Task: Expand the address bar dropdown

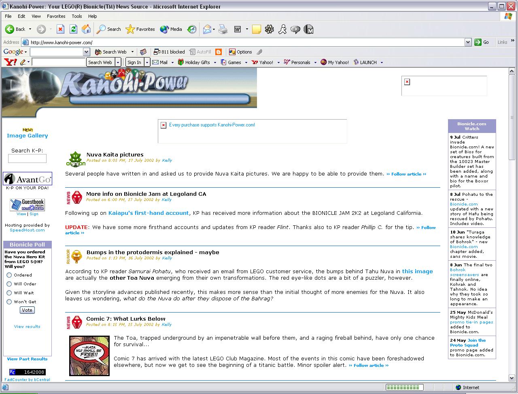Action: pyautogui.click(x=468, y=42)
